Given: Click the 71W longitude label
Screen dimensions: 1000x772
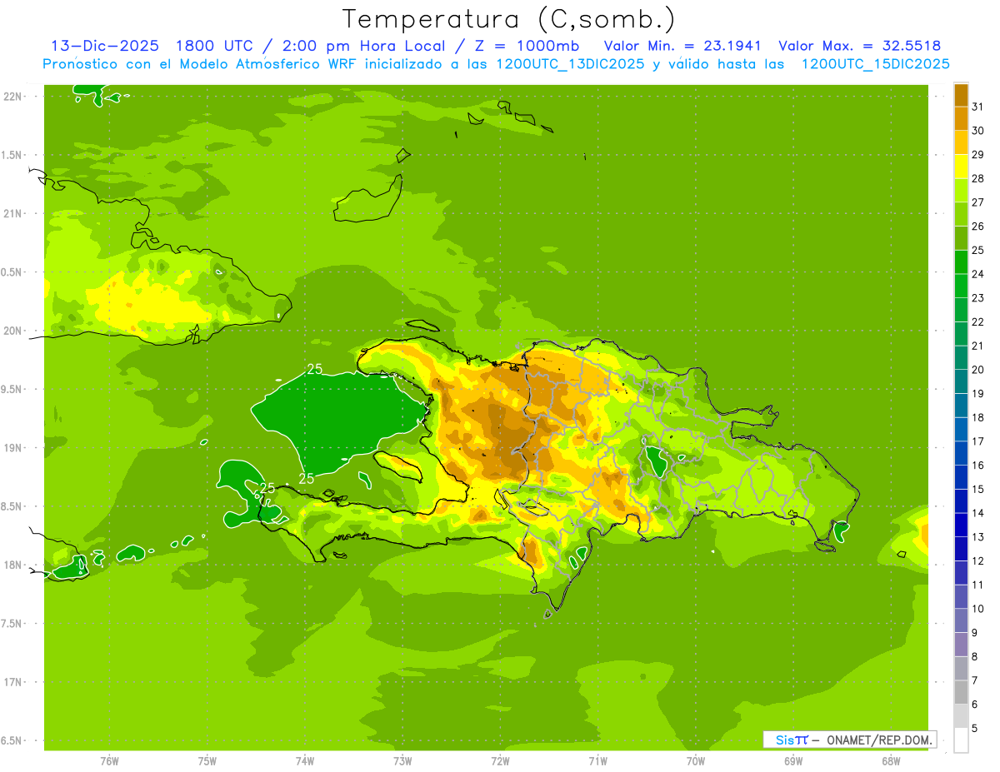Looking at the screenshot, I should (x=597, y=761).
